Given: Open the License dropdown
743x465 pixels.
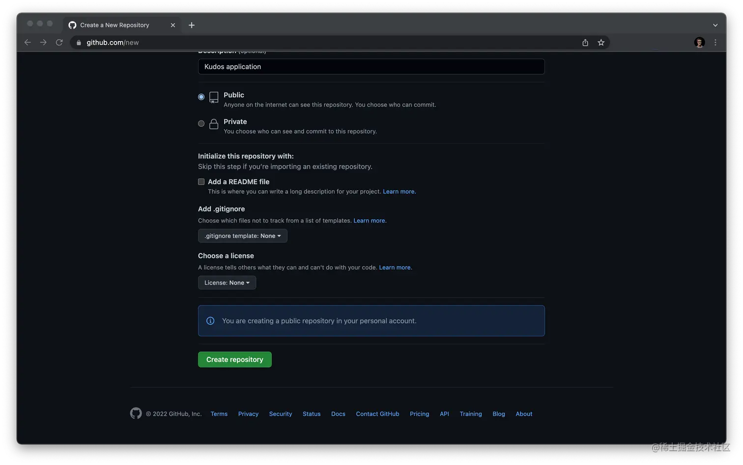Looking at the screenshot, I should 227,283.
